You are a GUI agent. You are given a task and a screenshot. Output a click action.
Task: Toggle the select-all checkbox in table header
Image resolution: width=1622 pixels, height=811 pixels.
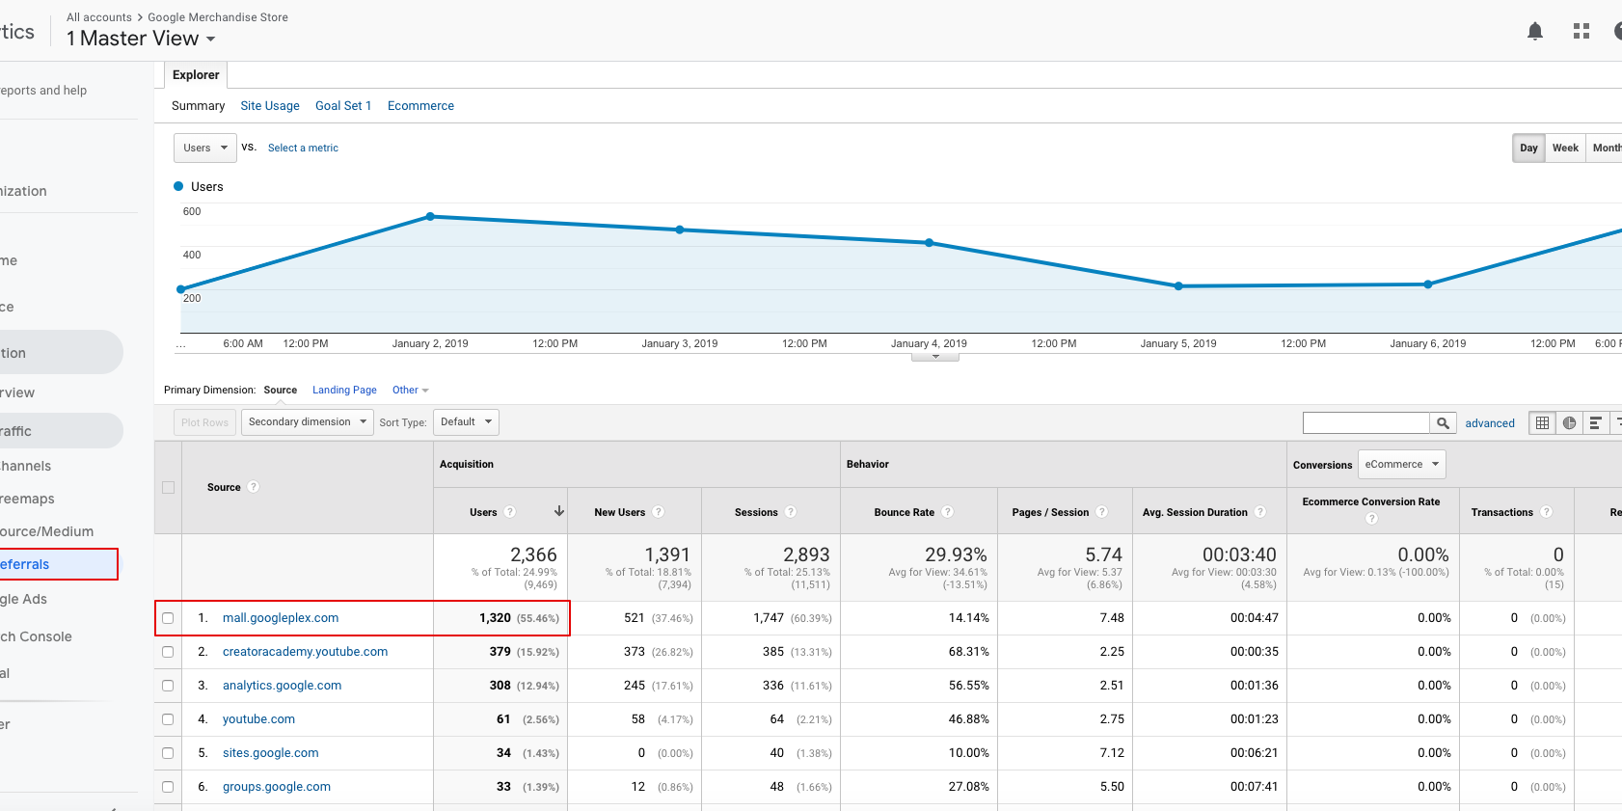pos(169,487)
